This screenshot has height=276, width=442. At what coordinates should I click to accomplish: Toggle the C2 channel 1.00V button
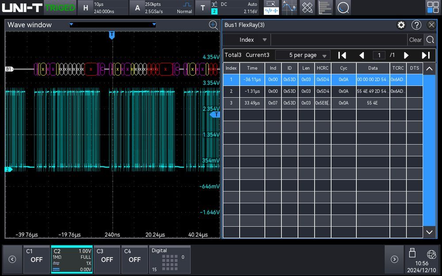[72, 259]
